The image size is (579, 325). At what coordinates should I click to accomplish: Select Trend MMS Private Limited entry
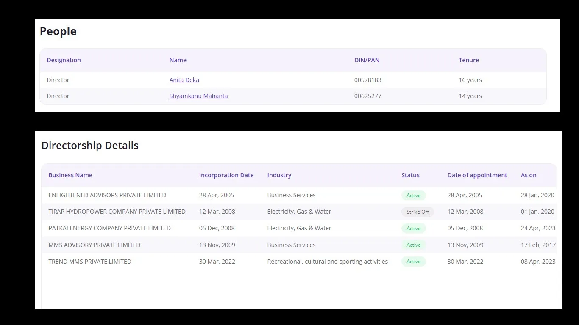(x=90, y=262)
